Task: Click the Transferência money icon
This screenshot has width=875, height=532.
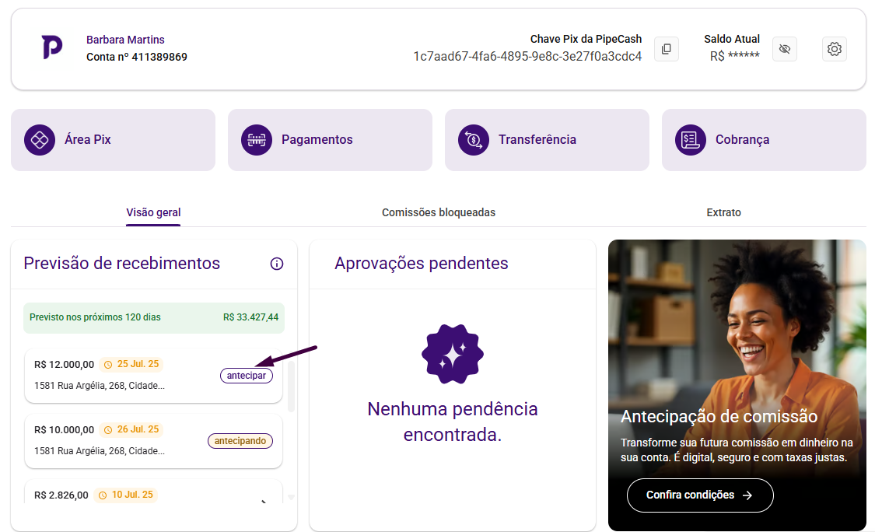Action: click(474, 139)
